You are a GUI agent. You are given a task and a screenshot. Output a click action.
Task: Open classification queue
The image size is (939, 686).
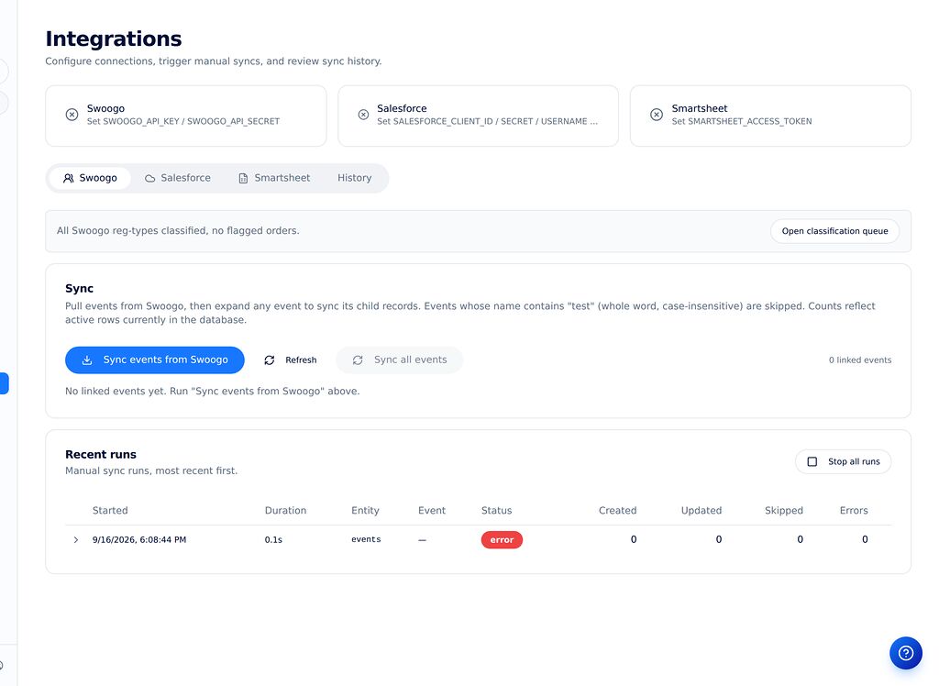pos(834,231)
